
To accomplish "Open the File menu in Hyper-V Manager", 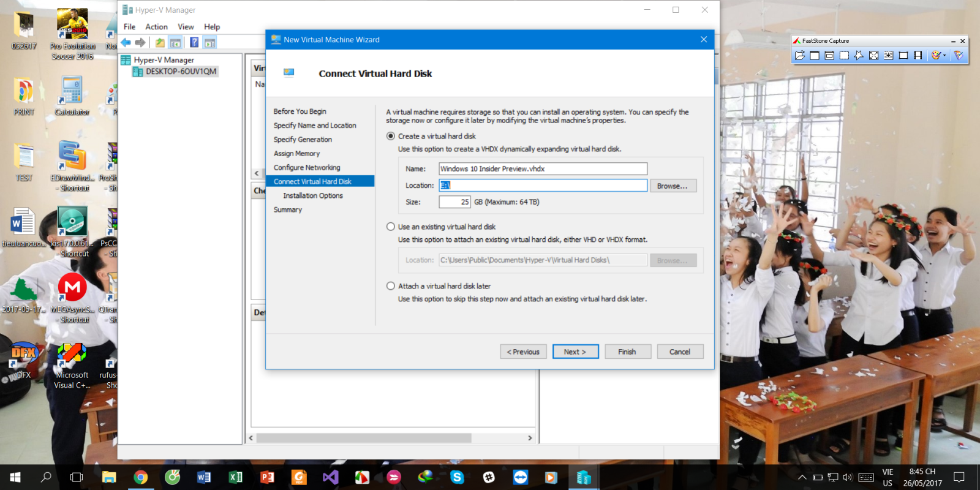I will [x=129, y=26].
